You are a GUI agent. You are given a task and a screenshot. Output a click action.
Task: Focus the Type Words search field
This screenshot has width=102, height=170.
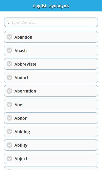point(51,22)
